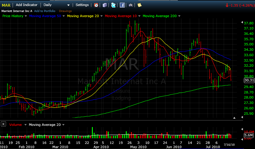Expand the volume panel Moving Average 20 arrow
Screen dimensions: 255x149
[x=63, y=125]
